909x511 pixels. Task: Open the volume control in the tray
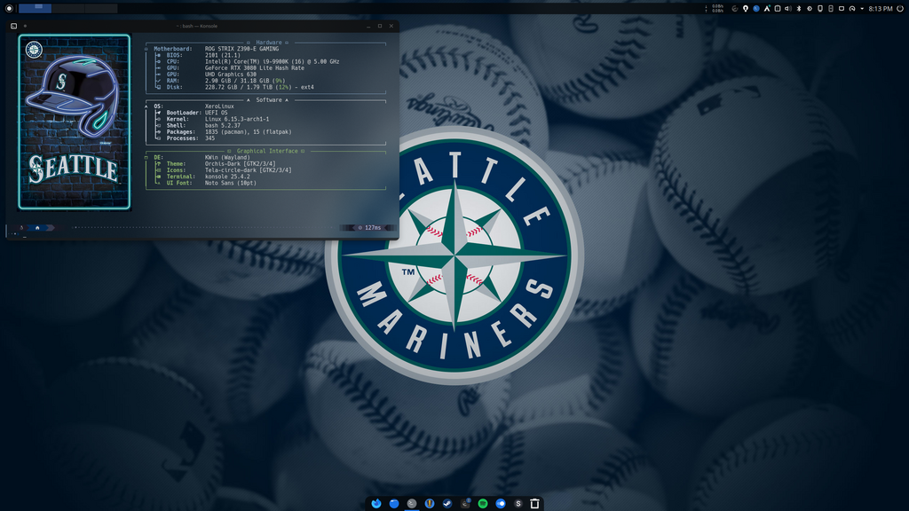click(788, 9)
